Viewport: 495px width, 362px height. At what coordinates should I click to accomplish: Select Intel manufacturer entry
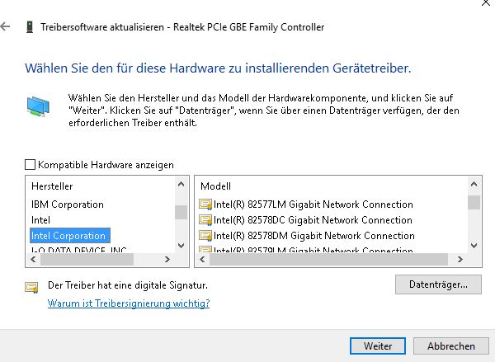(x=40, y=219)
